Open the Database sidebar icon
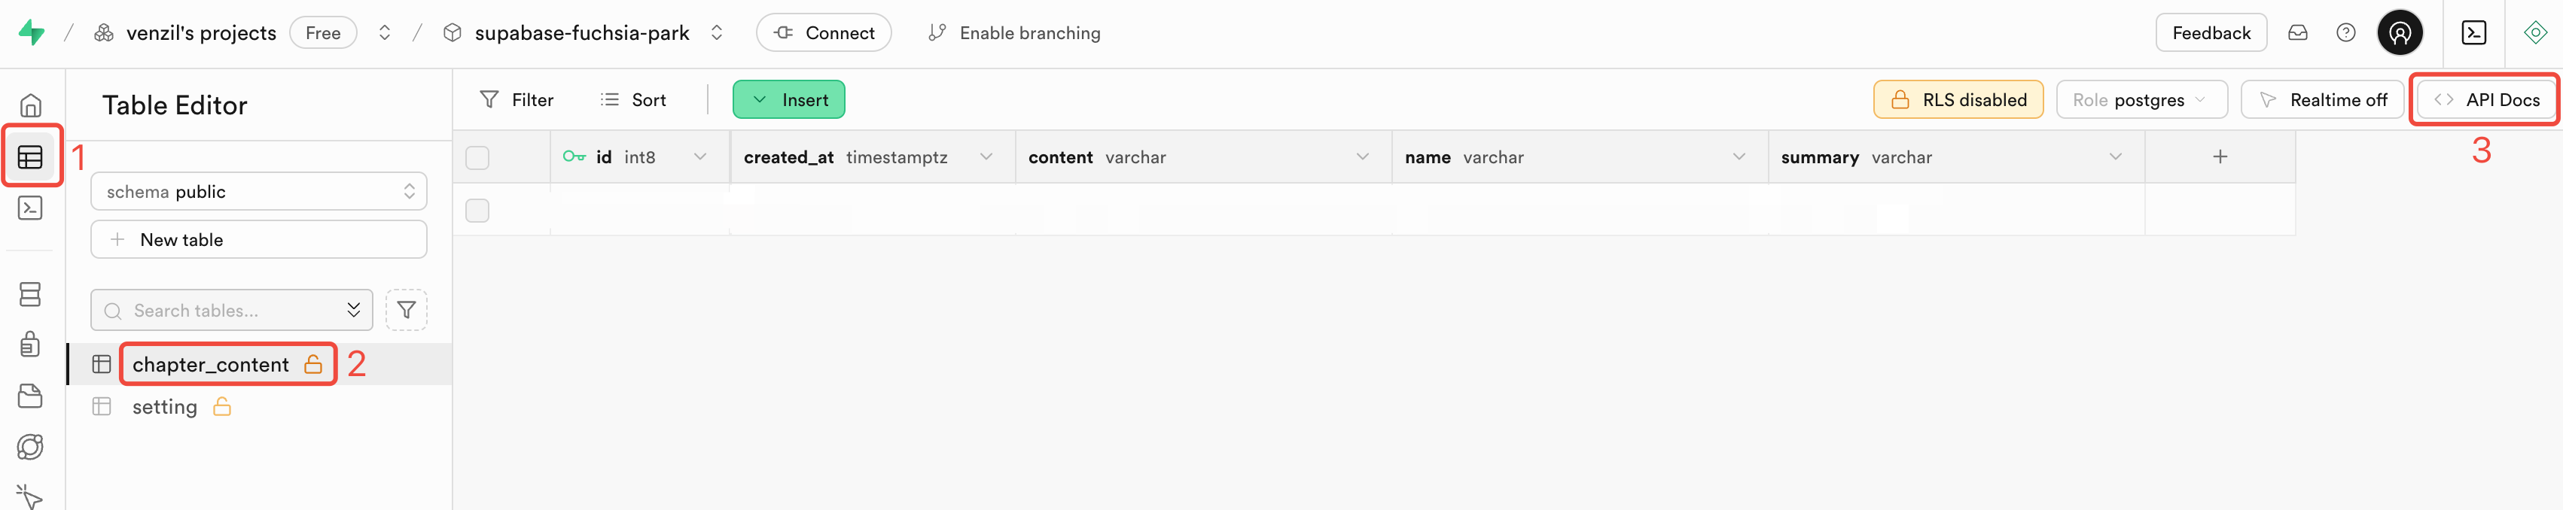This screenshot has width=2563, height=510. pos(30,294)
